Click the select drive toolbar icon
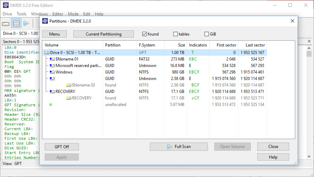314x177 pixels. coord(6,24)
